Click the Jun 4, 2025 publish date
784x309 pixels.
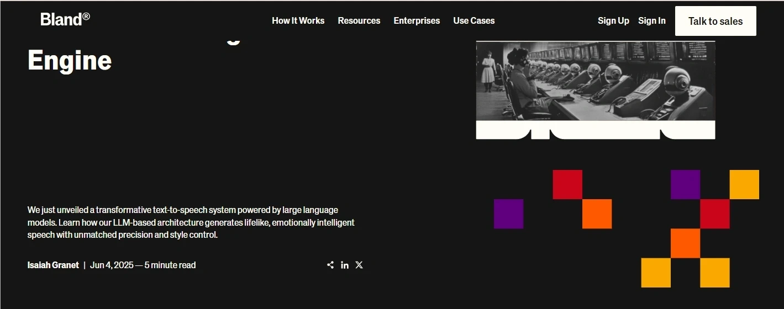[112, 265]
